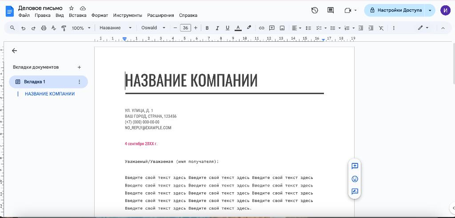Click the clear formatting icon
Image resolution: width=455 pixels, height=218 pixels.
[381, 28]
